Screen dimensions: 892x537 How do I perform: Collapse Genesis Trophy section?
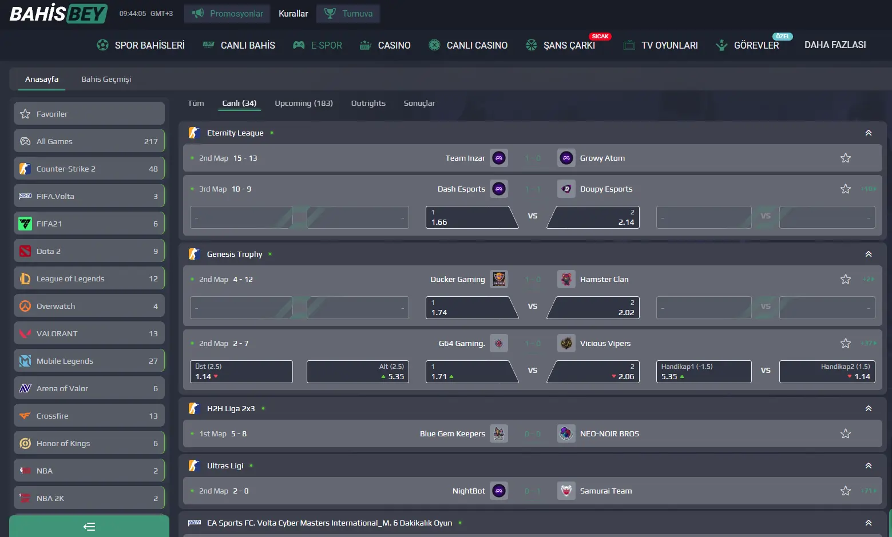[869, 254]
